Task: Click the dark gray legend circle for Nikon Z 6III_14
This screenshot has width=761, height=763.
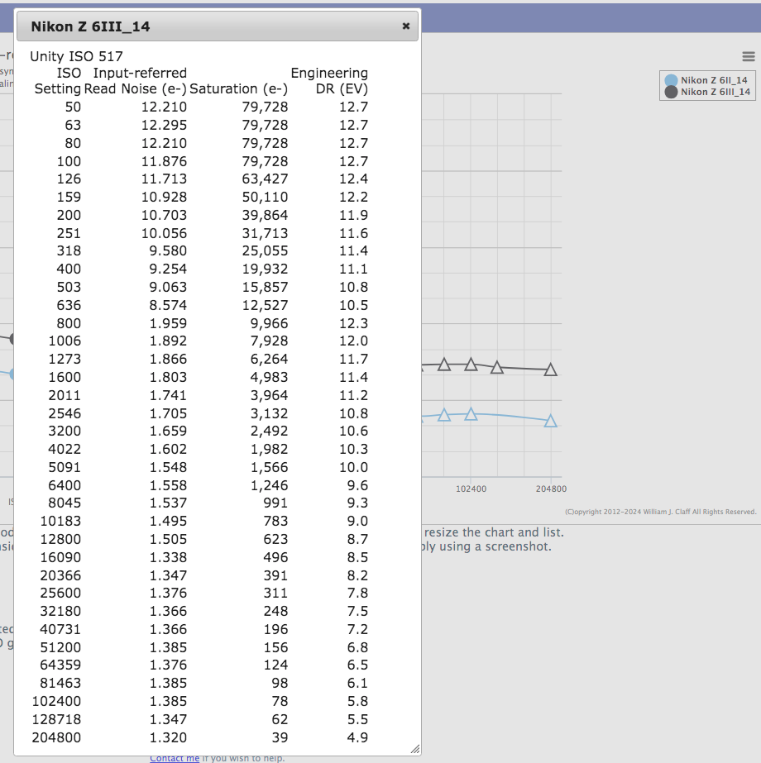Action: [671, 92]
